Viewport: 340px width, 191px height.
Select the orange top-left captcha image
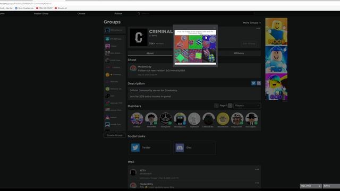[x=182, y=42]
